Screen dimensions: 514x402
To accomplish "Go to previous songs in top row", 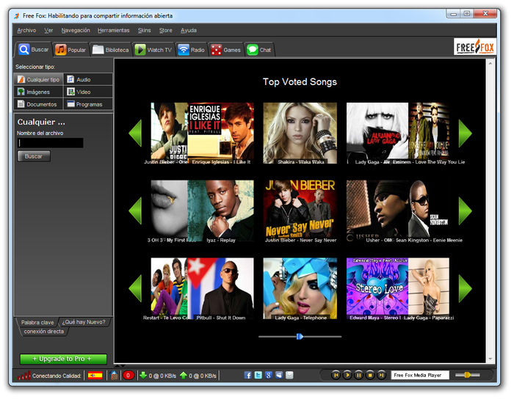I will click(135, 133).
